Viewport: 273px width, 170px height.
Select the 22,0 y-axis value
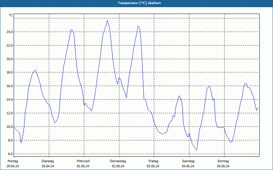(x=10, y=46)
